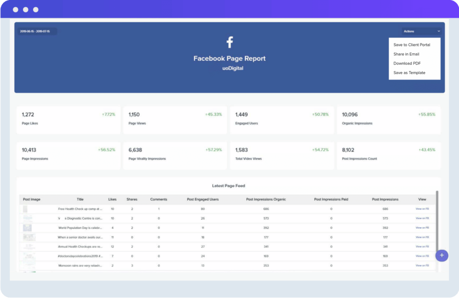Click the leftmost macOS window dot
Viewport: 459px width, 298px height.
pyautogui.click(x=15, y=9)
